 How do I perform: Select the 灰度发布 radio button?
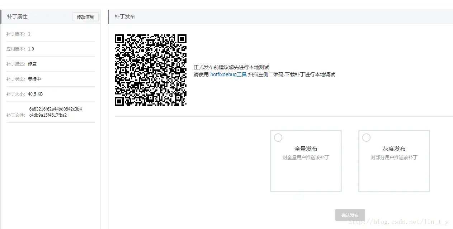(366, 138)
